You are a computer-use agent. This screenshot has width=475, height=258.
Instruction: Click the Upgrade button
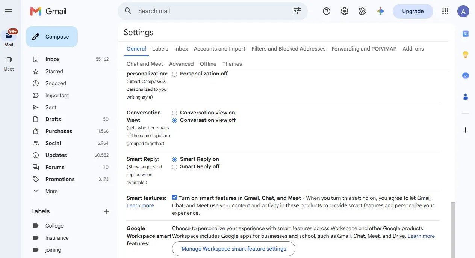[413, 11]
